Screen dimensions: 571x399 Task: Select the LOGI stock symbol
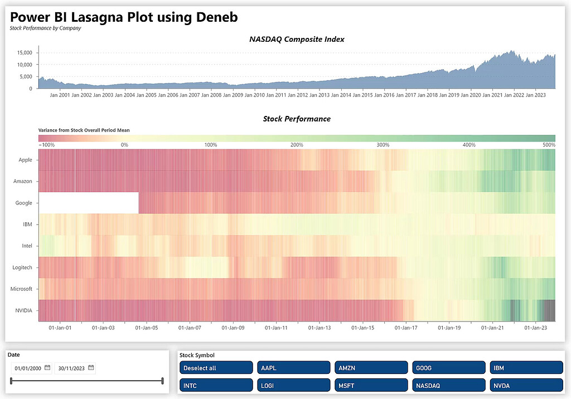click(x=294, y=385)
